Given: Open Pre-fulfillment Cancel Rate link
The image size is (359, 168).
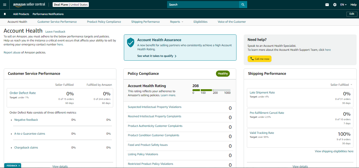Looking at the screenshot, I should [267, 113].
